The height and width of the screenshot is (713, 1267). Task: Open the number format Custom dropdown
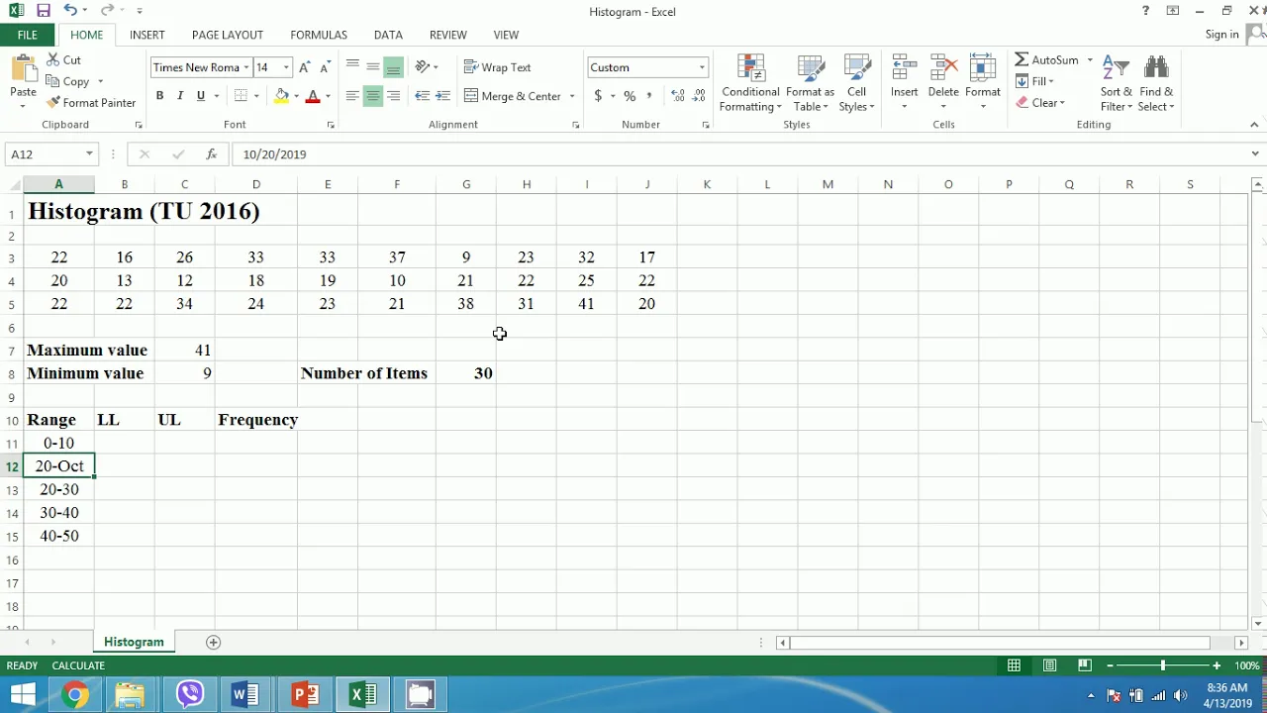[x=702, y=67]
